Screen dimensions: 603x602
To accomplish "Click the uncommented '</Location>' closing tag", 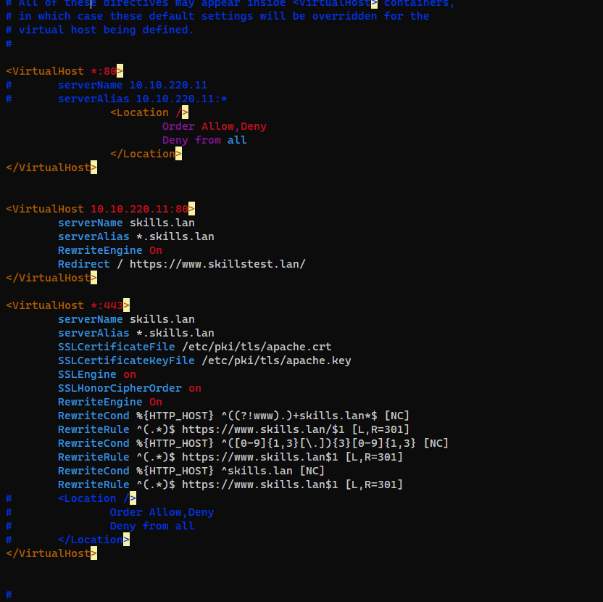I will pos(146,154).
